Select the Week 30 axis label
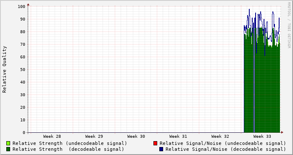 click(x=136, y=137)
